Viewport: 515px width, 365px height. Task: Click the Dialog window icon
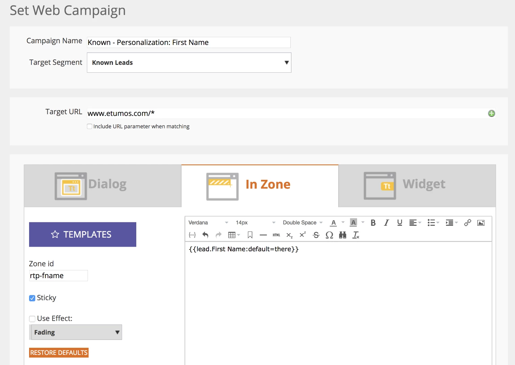point(71,186)
